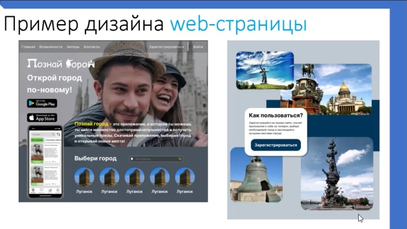Open the Контакты nav link
This screenshot has height=229, width=407.
[x=91, y=47]
